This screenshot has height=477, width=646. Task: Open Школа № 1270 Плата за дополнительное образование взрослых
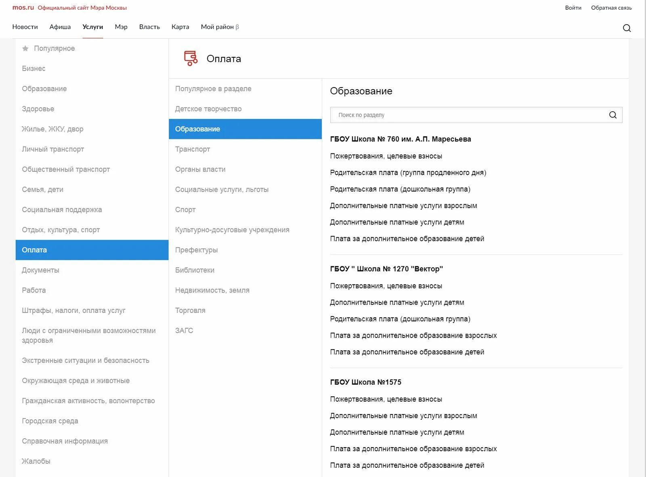413,336
